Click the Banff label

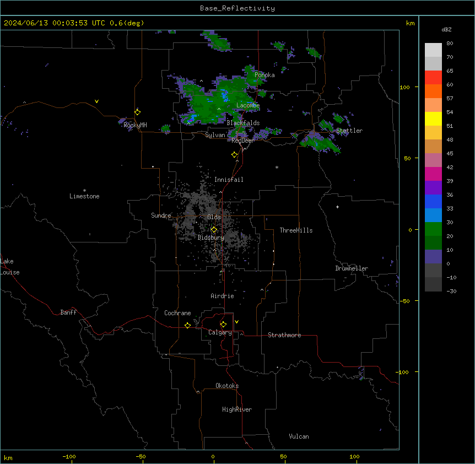(x=68, y=312)
